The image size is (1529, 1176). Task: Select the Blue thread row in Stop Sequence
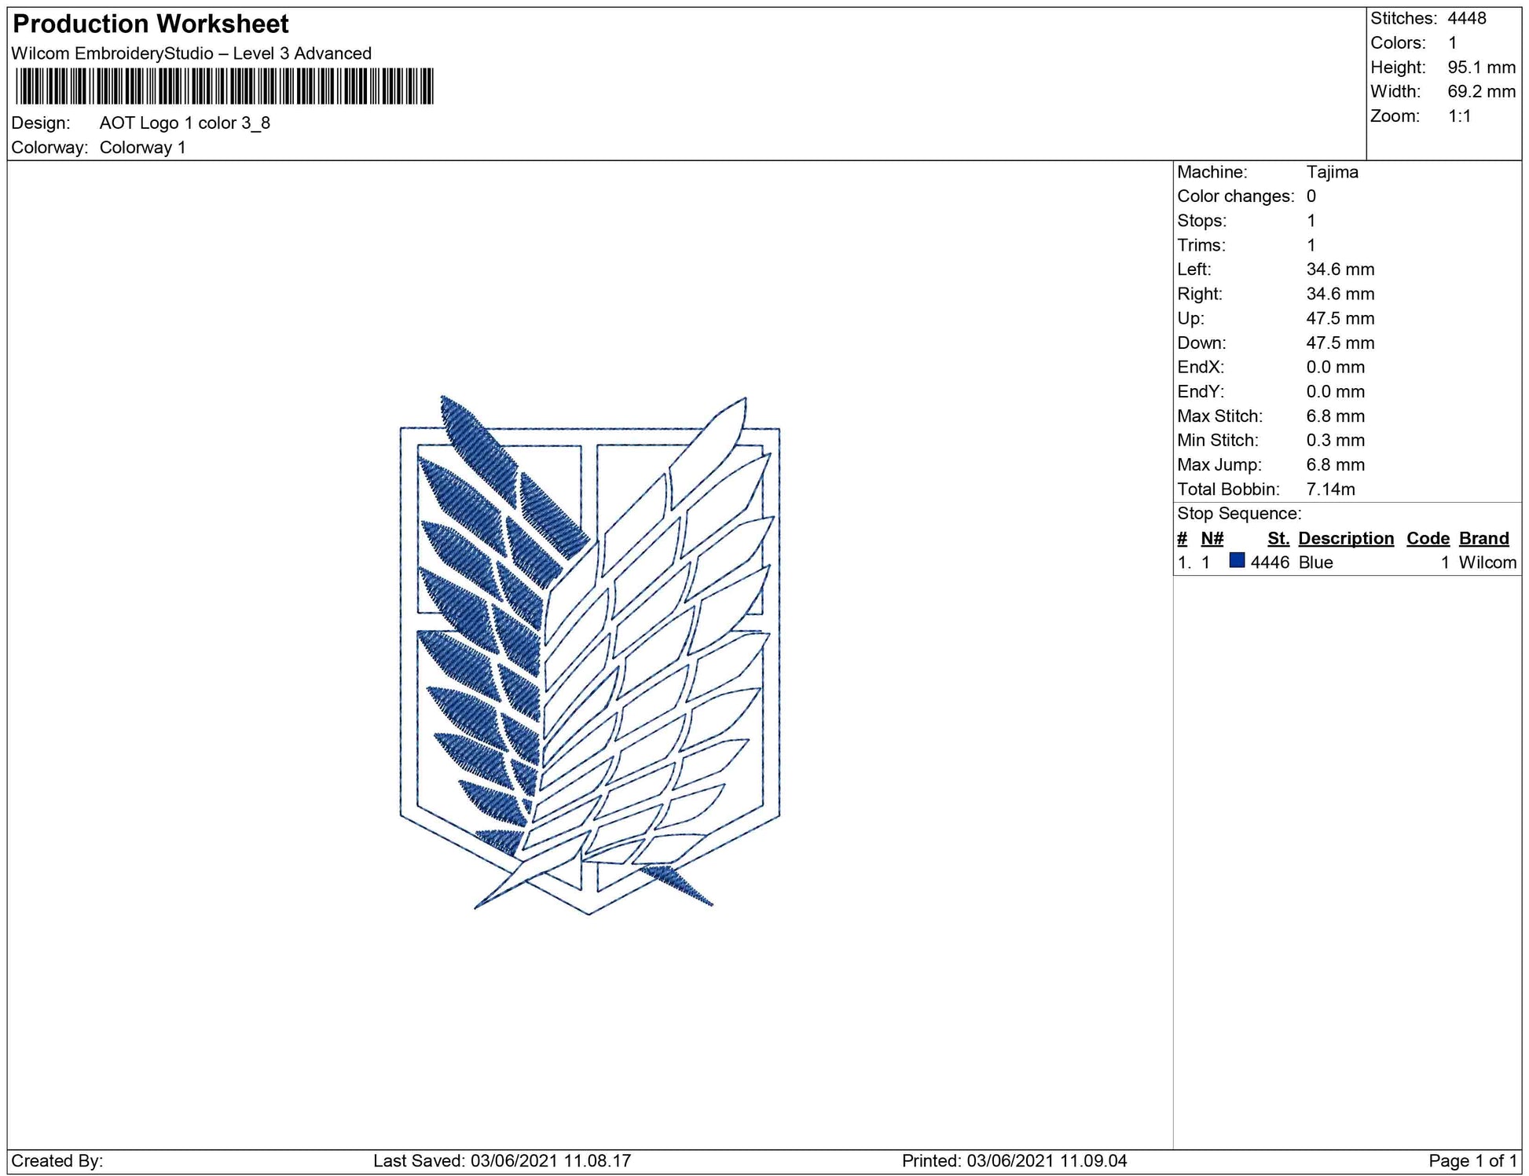pyautogui.click(x=1315, y=562)
